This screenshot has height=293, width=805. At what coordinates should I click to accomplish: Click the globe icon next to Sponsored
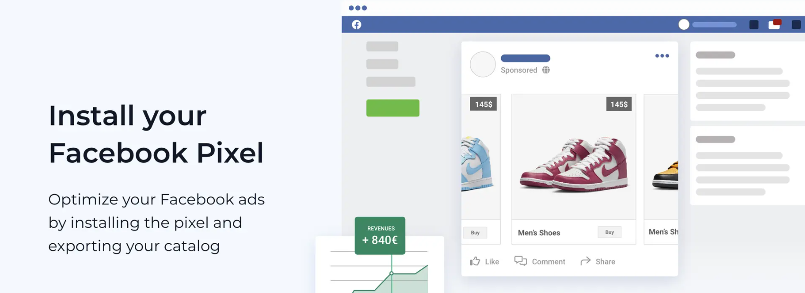click(546, 70)
